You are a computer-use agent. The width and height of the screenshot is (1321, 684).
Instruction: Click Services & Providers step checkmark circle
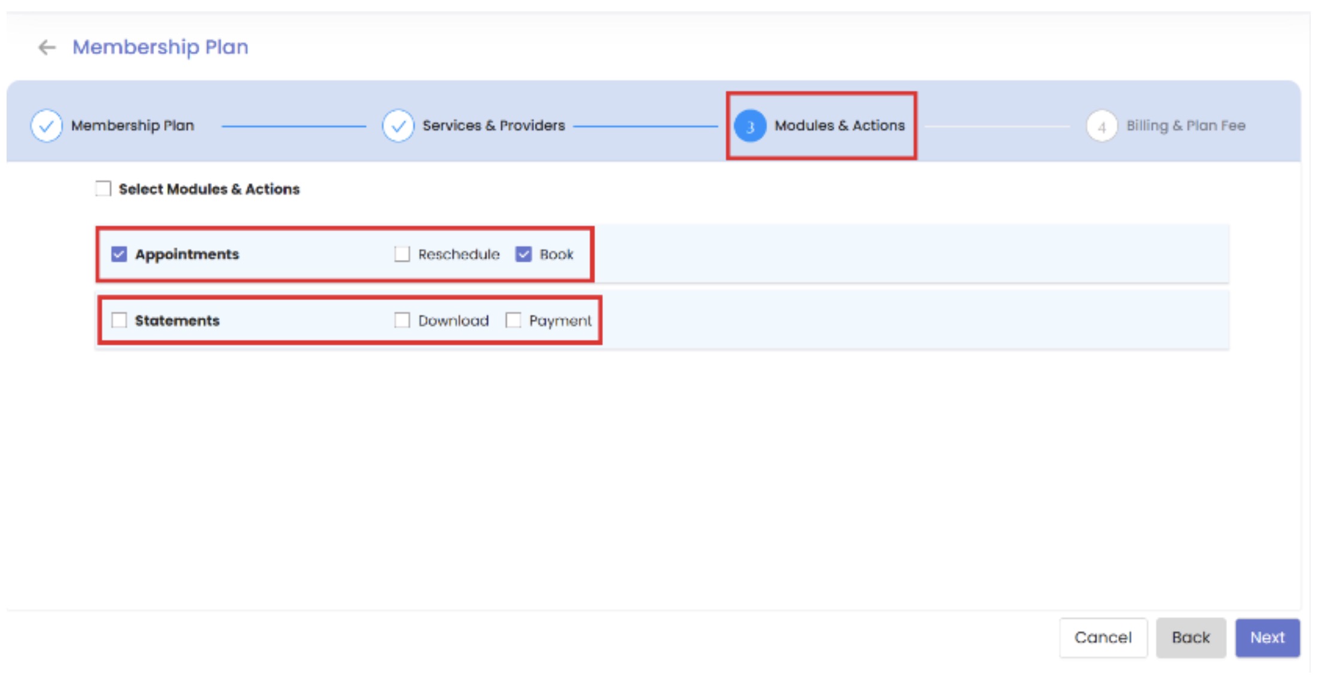398,126
